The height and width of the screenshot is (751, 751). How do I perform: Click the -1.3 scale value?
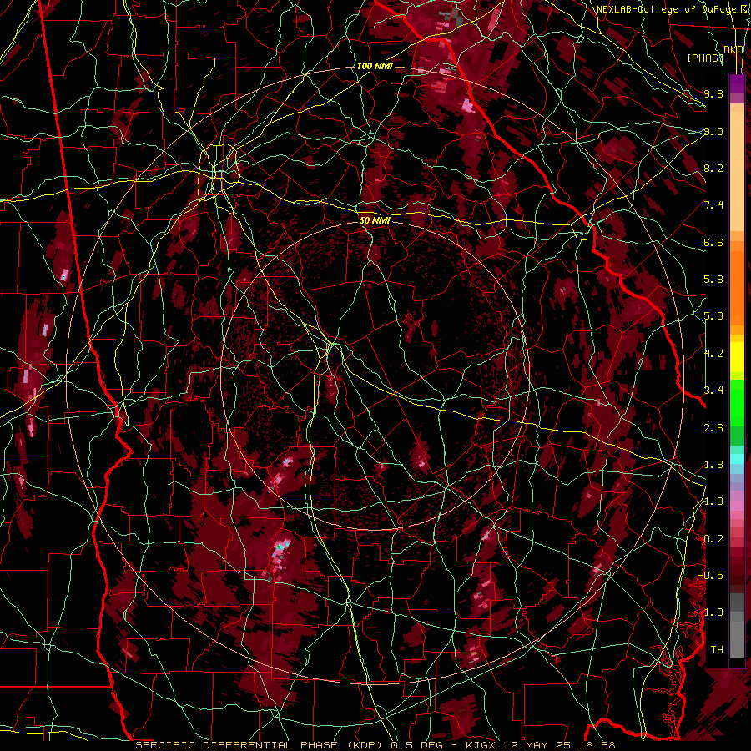[710, 612]
